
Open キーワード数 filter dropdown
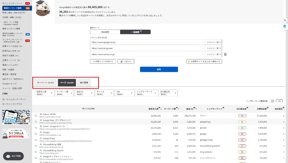(x=64, y=93)
